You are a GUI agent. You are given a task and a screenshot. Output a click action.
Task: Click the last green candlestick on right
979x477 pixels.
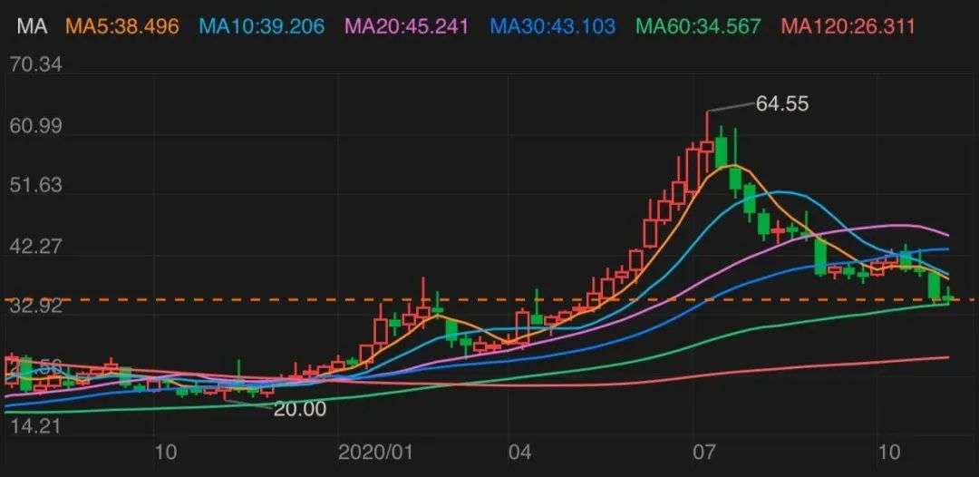948,297
